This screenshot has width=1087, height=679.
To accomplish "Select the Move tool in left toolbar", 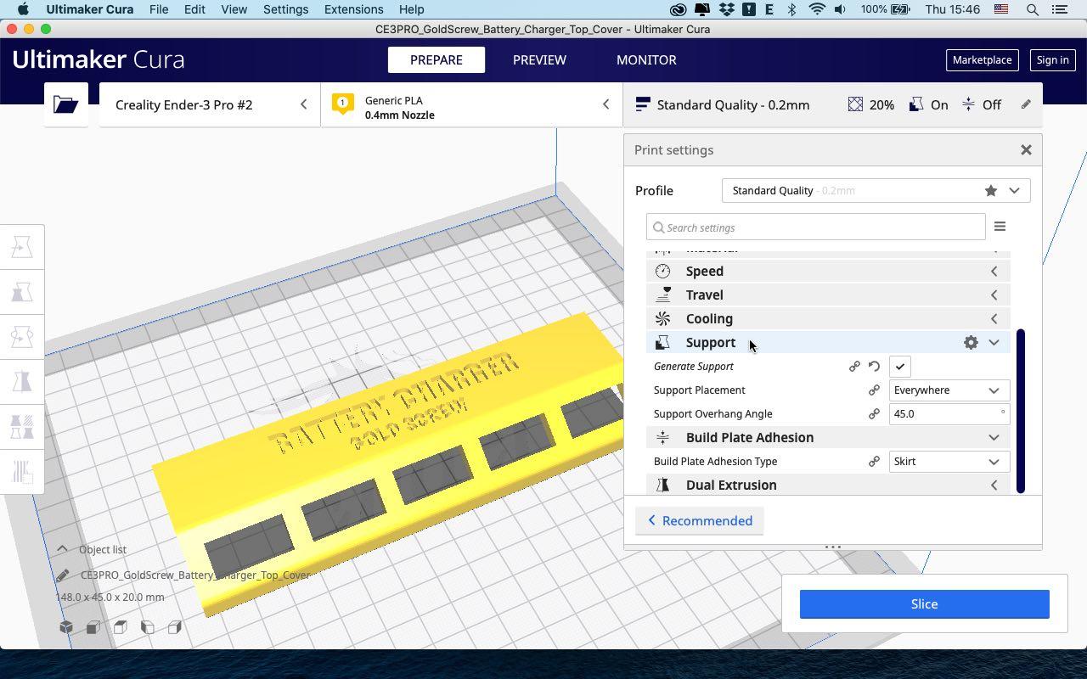I will [x=22, y=247].
